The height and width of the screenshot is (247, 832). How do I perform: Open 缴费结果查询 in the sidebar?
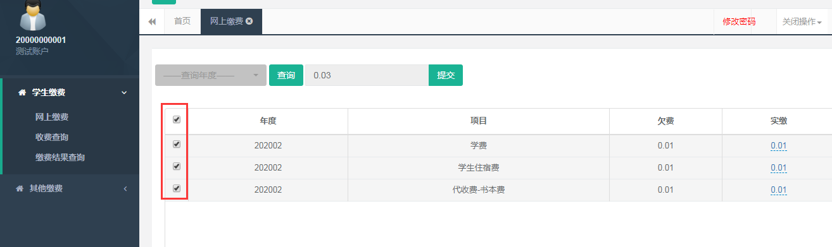point(60,157)
